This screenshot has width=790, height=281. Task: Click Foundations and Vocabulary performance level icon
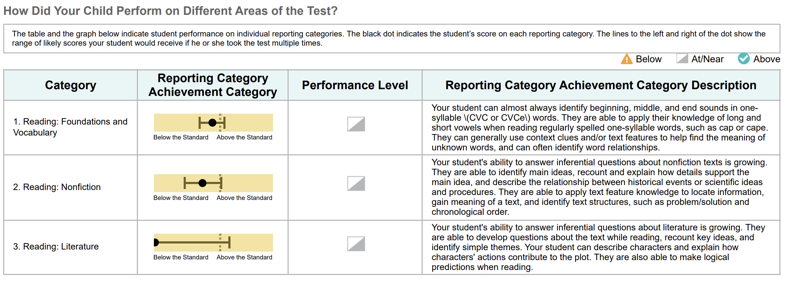click(356, 124)
